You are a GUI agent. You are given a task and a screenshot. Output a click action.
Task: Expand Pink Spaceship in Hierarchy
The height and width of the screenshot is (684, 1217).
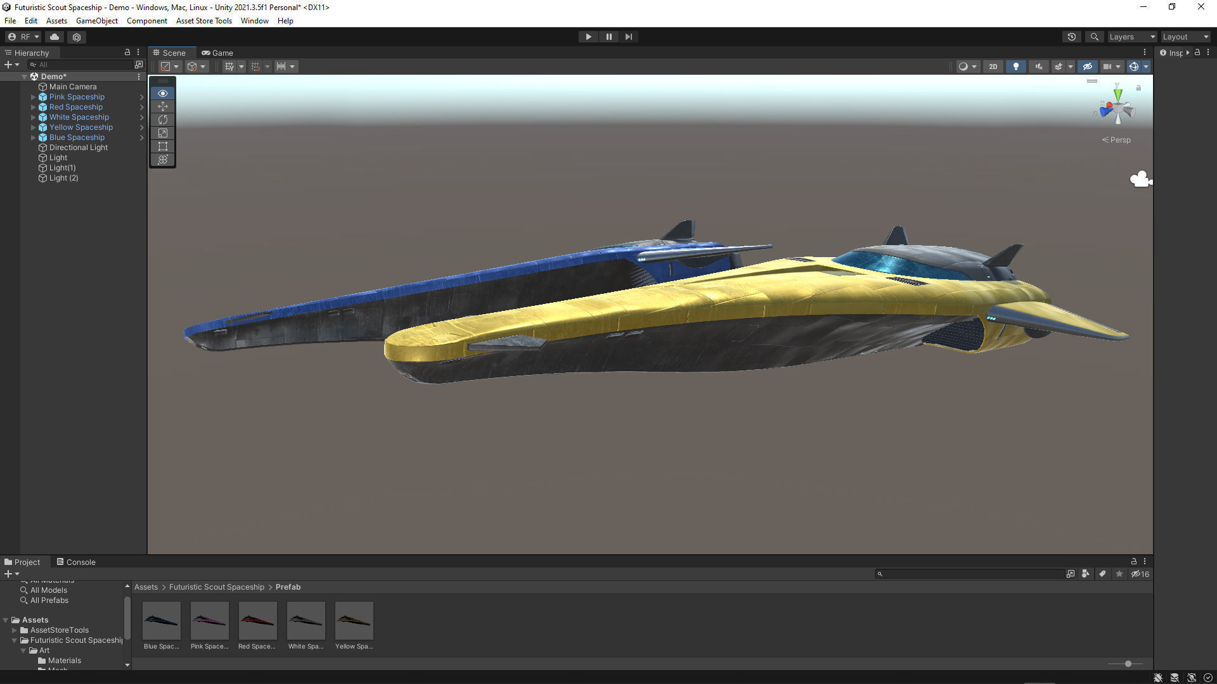coord(34,97)
